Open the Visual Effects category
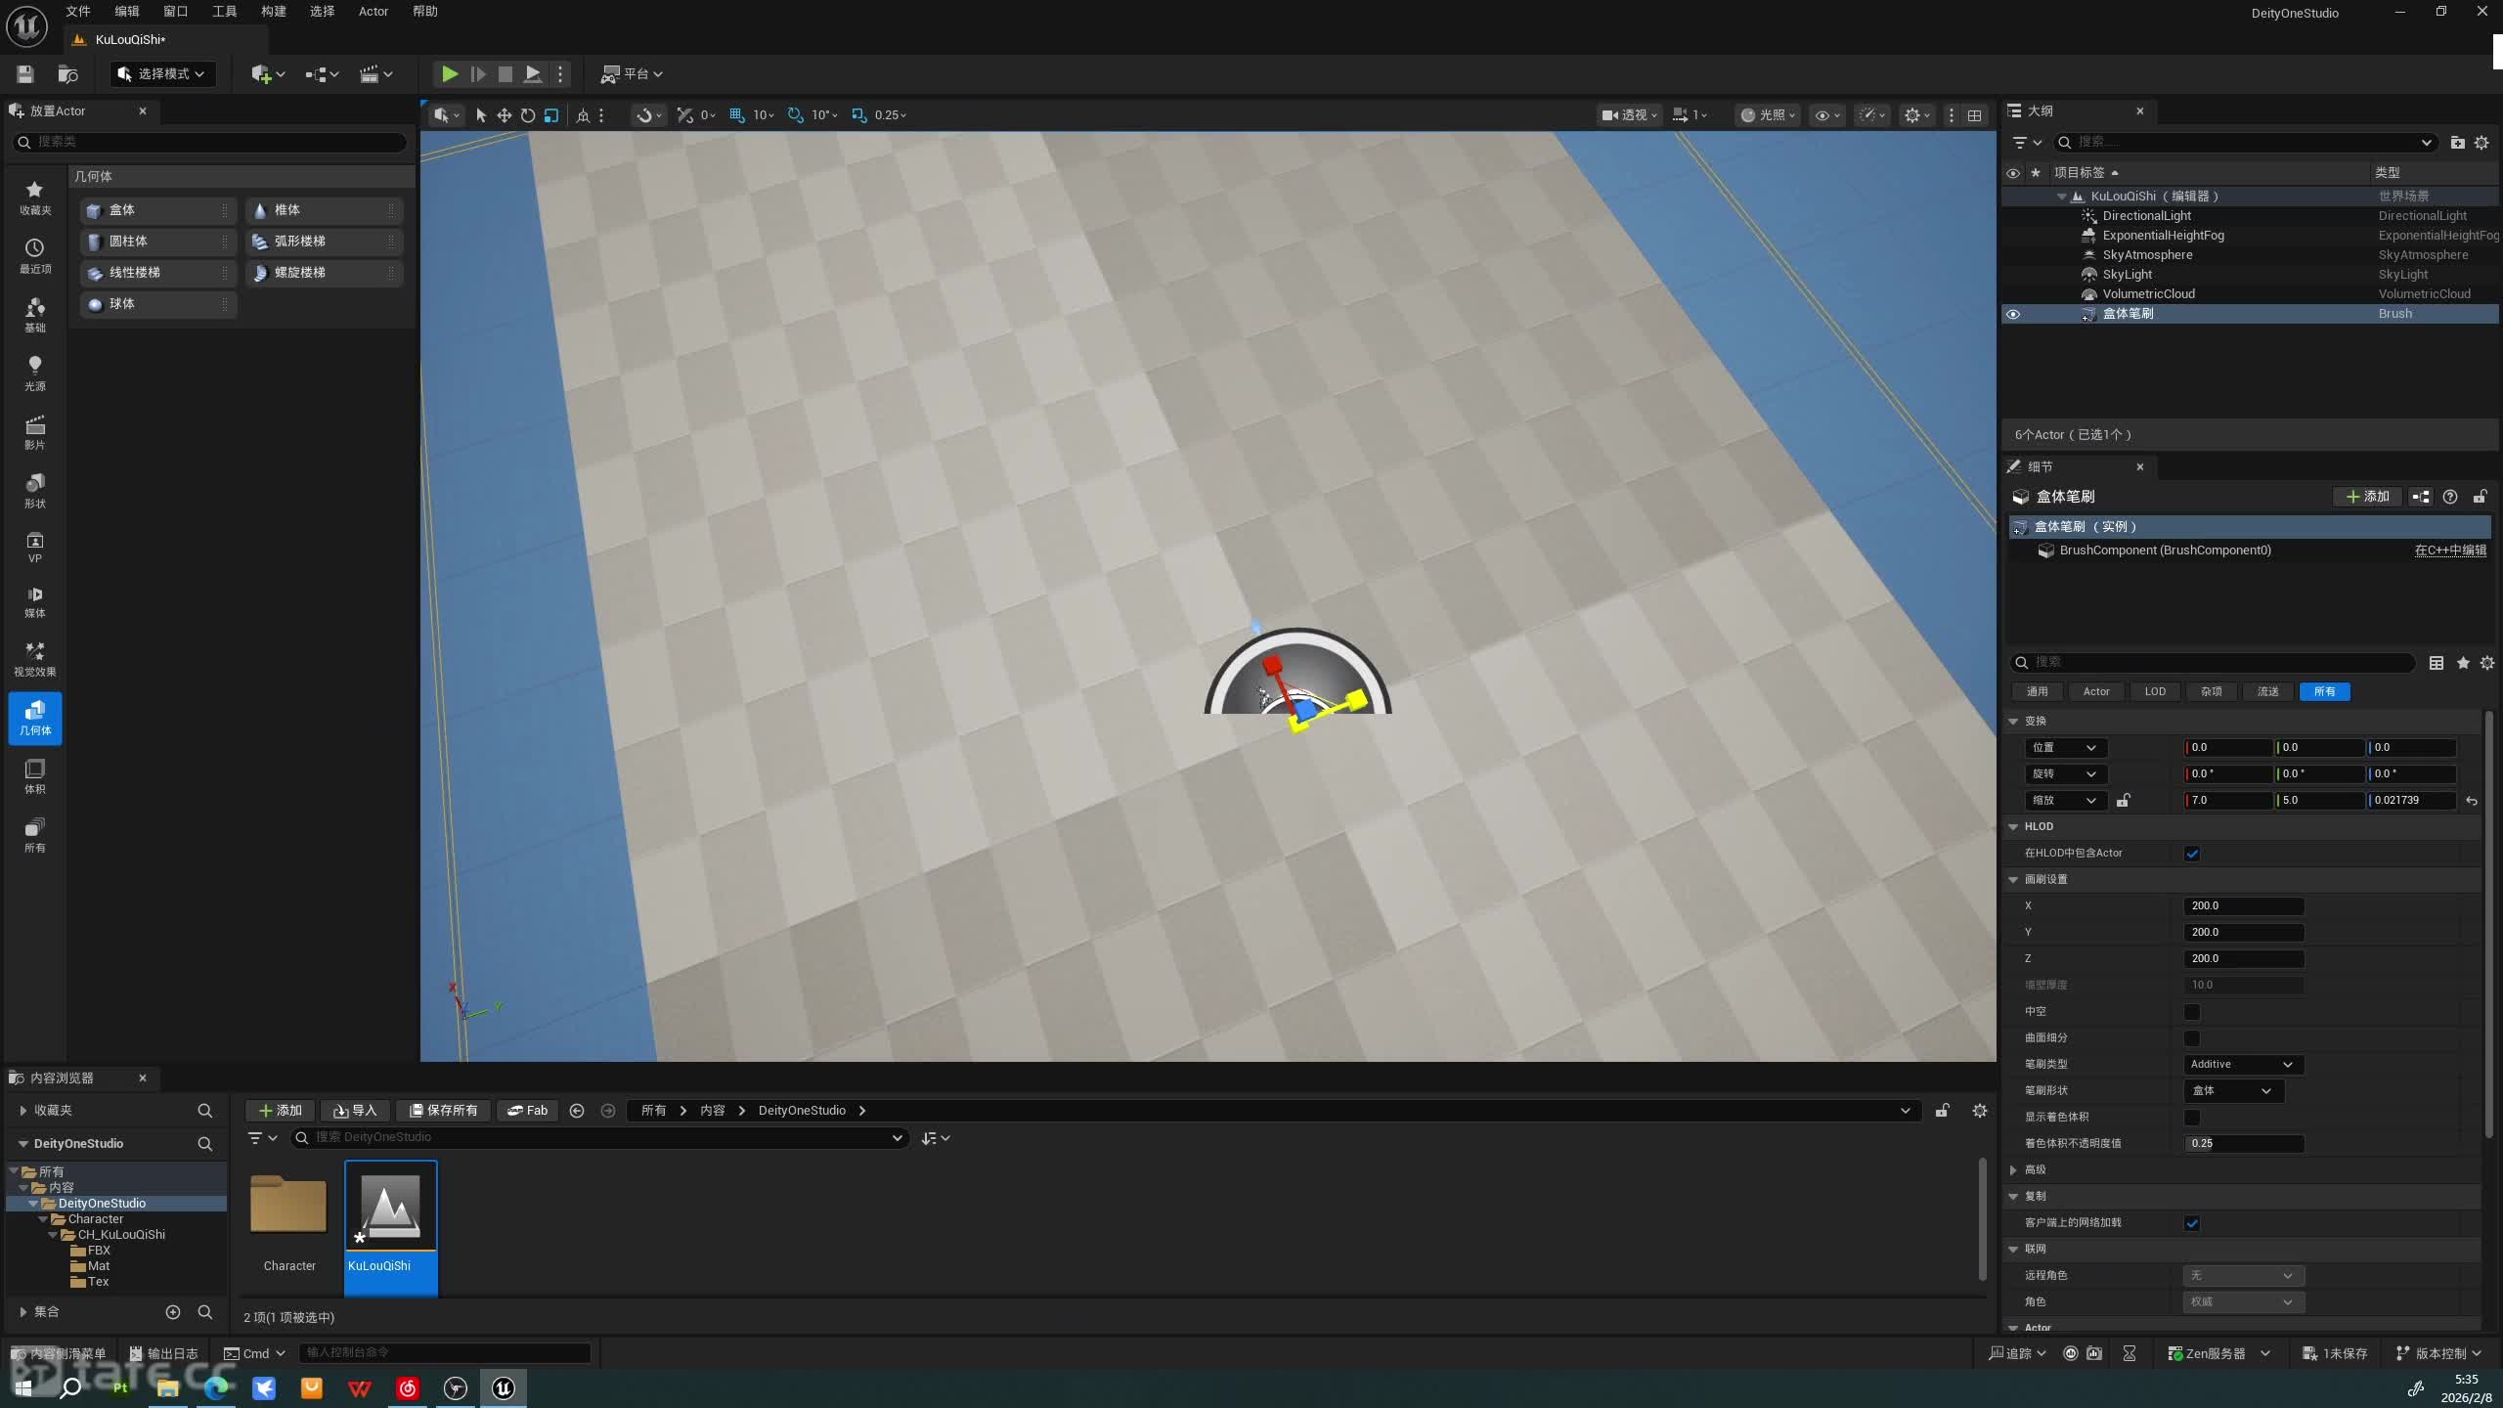The height and width of the screenshot is (1408, 2503). point(34,658)
